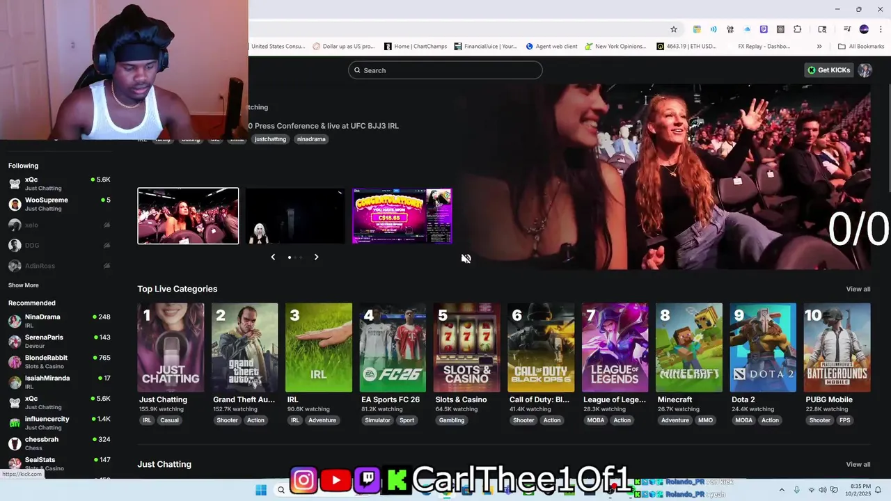The width and height of the screenshot is (891, 501).
Task: Open All Bookmarks folder
Action: click(861, 47)
